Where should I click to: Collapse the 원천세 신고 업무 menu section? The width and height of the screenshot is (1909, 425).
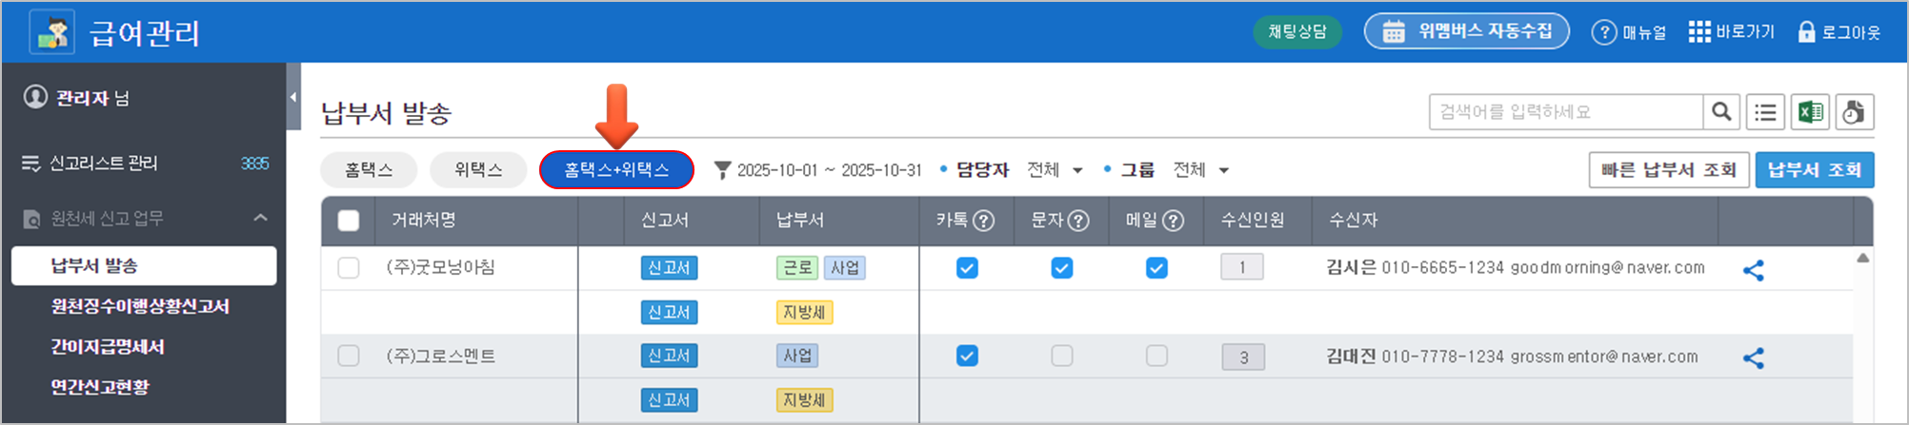tap(260, 219)
